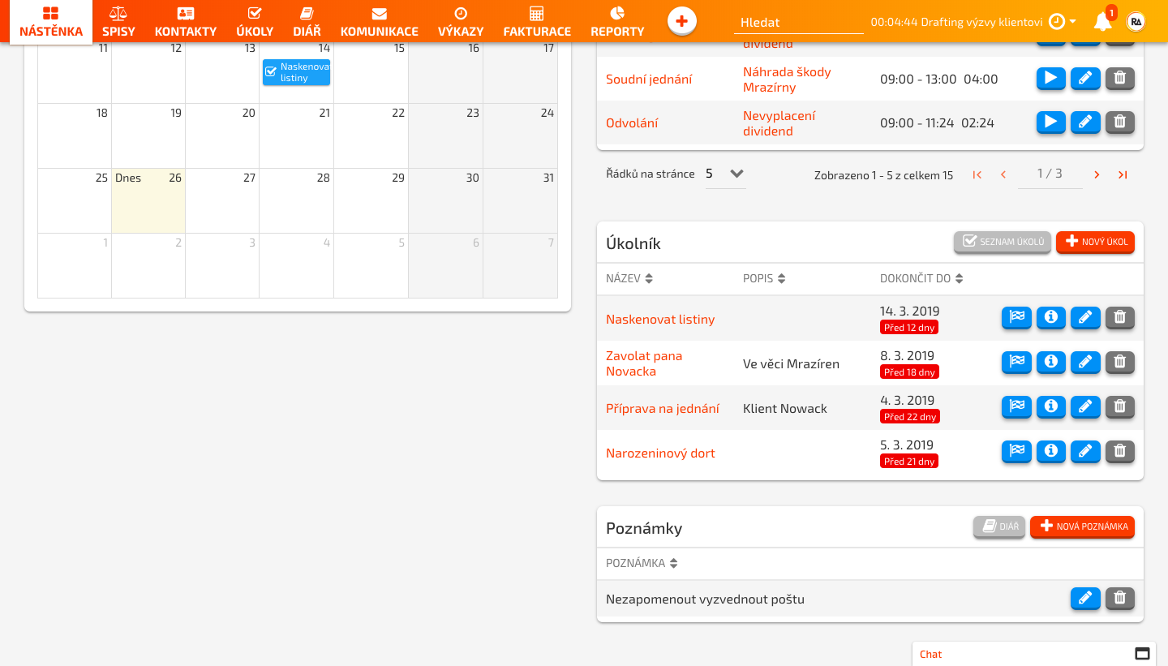
Task: Open the Reporty section
Action: coord(617,22)
